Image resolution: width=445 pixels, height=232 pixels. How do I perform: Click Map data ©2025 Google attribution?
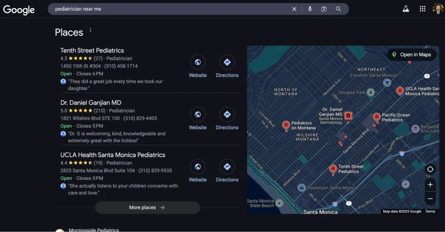click(402, 211)
